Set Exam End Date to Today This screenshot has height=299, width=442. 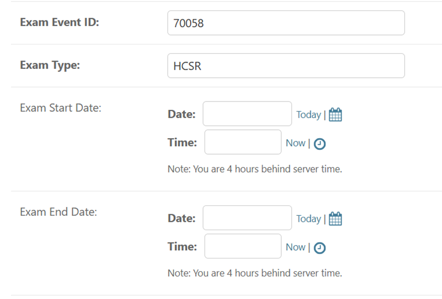pos(309,219)
